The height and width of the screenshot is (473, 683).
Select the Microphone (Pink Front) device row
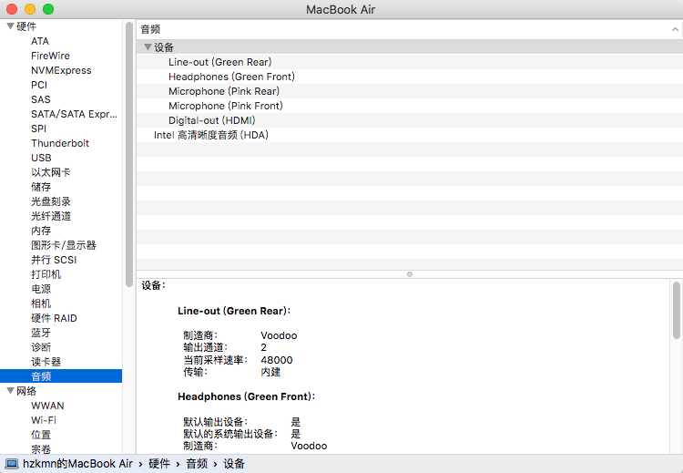click(x=410, y=106)
